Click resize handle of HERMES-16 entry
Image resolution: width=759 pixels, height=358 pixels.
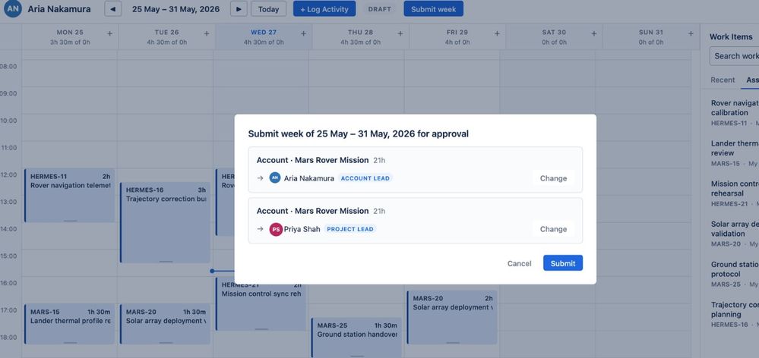pos(166,262)
